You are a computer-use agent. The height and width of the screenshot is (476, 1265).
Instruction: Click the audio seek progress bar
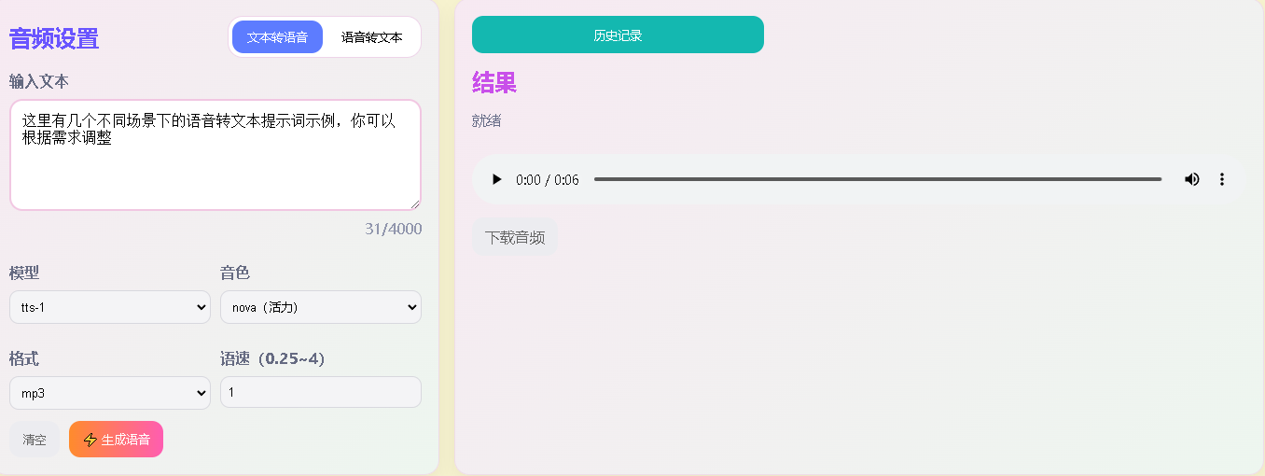pos(877,179)
